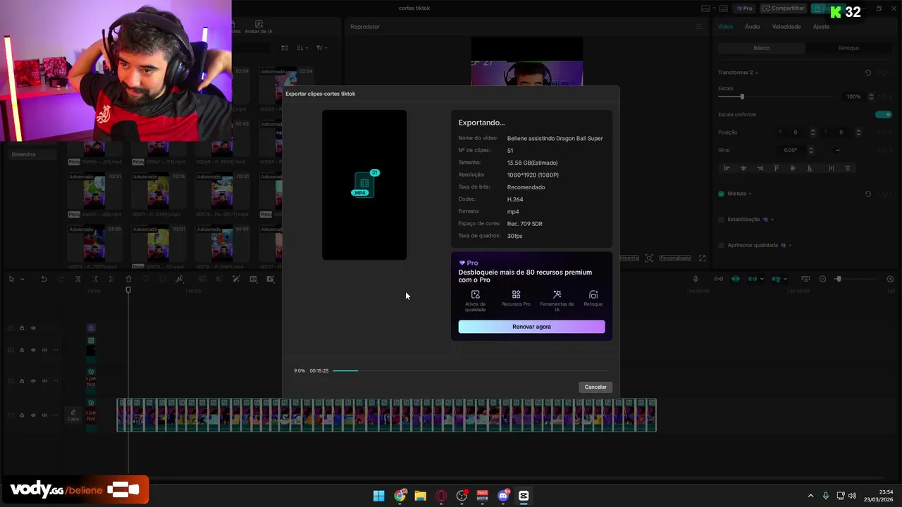Image resolution: width=902 pixels, height=507 pixels.
Task: Enable the Estabilização checkbox
Action: coord(721,219)
